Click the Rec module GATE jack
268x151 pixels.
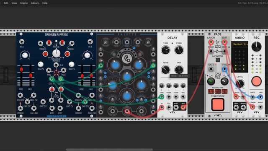pos(253,97)
